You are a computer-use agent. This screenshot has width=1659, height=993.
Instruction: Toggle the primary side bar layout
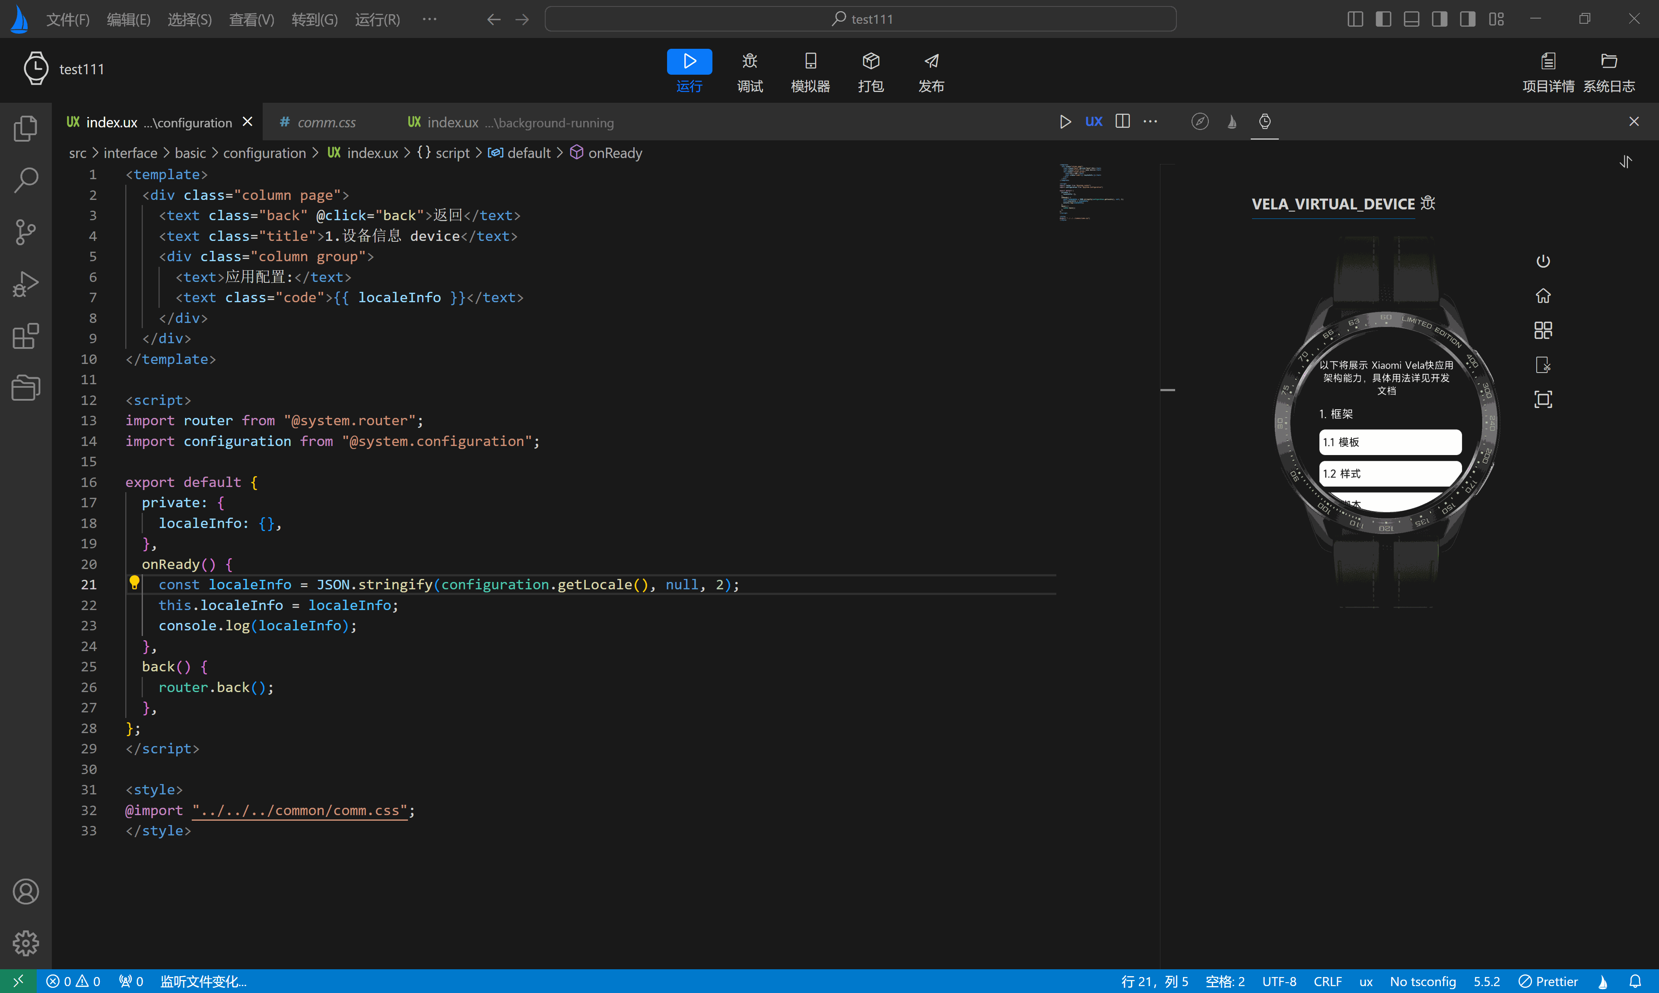[1383, 19]
